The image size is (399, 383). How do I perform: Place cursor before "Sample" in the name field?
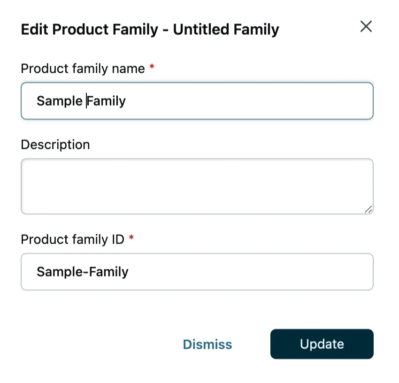tap(37, 101)
